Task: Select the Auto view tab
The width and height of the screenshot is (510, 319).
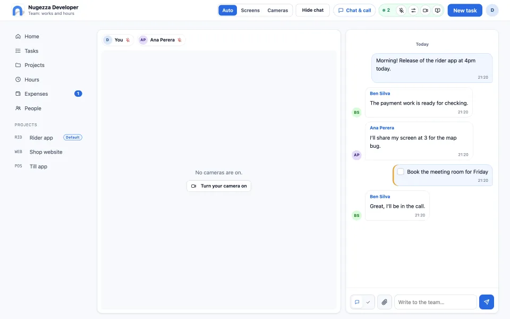Action: (228, 11)
